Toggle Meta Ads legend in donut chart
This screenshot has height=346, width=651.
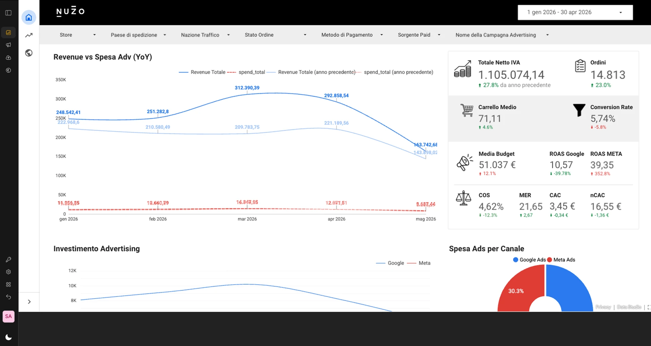click(561, 260)
